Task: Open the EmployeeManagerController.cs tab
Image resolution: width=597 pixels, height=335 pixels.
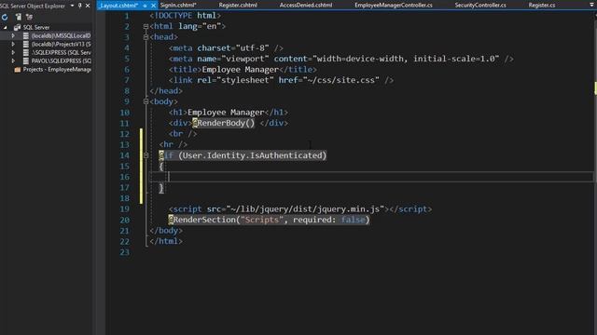Action: 394,6
